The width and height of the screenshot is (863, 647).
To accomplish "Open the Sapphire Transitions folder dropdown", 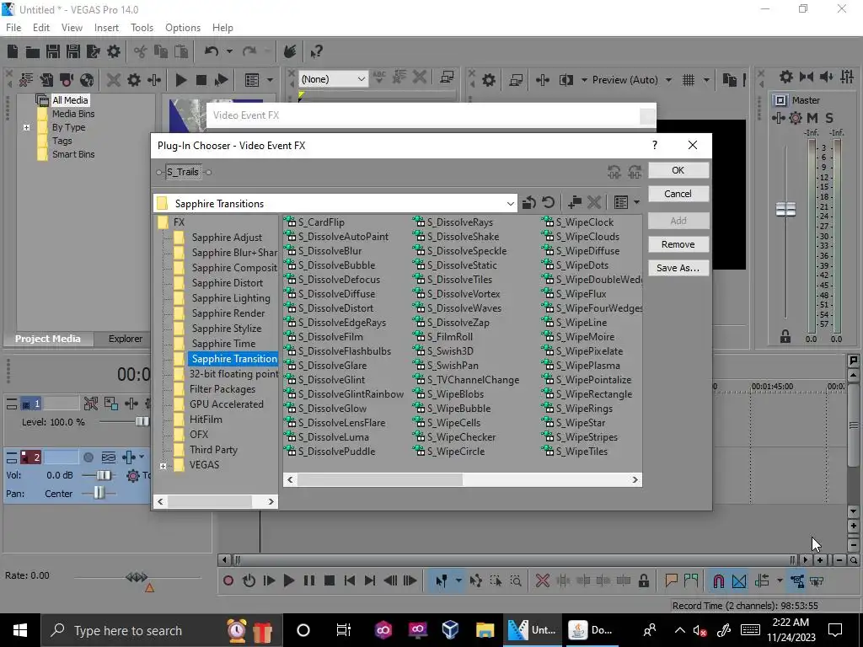I will [510, 204].
